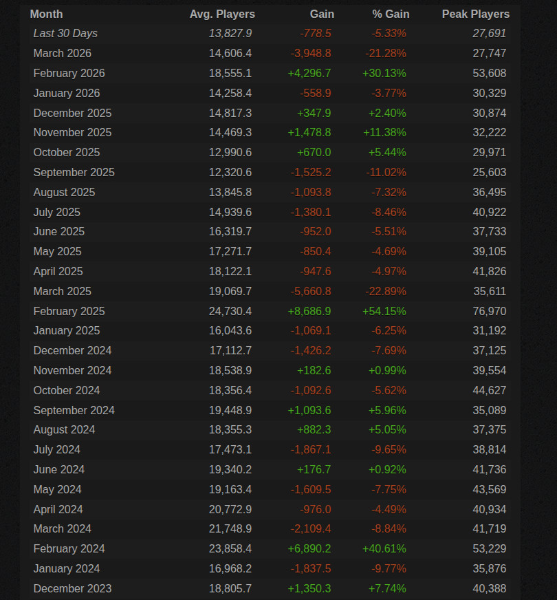Click the September 2025 month cell
557x600 pixels.
pos(74,172)
